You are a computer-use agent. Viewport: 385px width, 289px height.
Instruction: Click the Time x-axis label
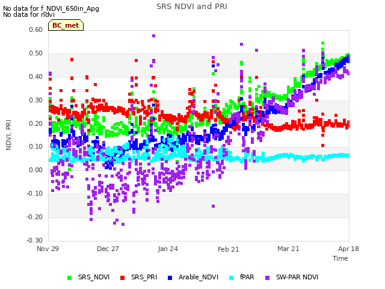[x=340, y=258]
